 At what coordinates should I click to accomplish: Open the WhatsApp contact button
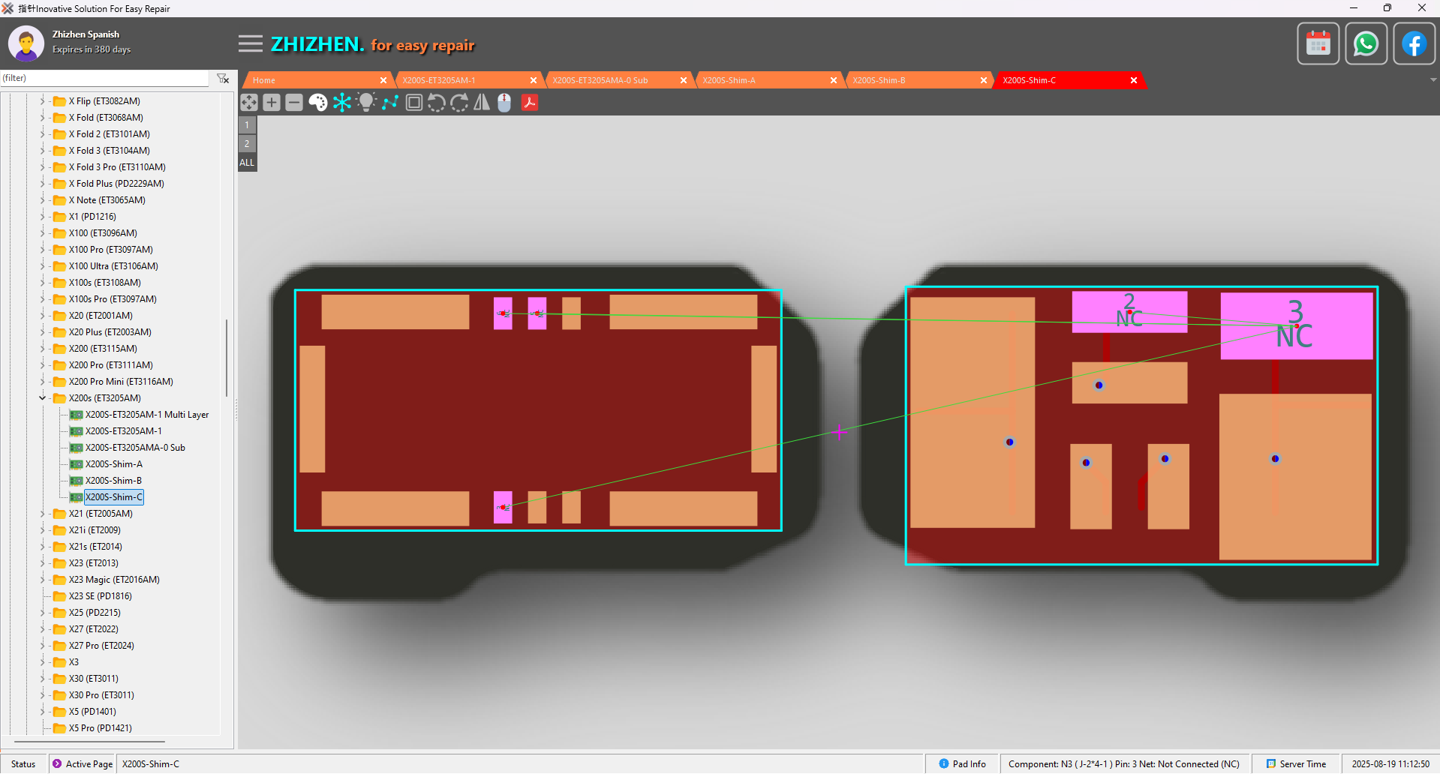(x=1366, y=44)
